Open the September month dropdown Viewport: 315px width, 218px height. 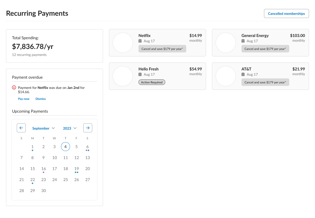click(40, 128)
